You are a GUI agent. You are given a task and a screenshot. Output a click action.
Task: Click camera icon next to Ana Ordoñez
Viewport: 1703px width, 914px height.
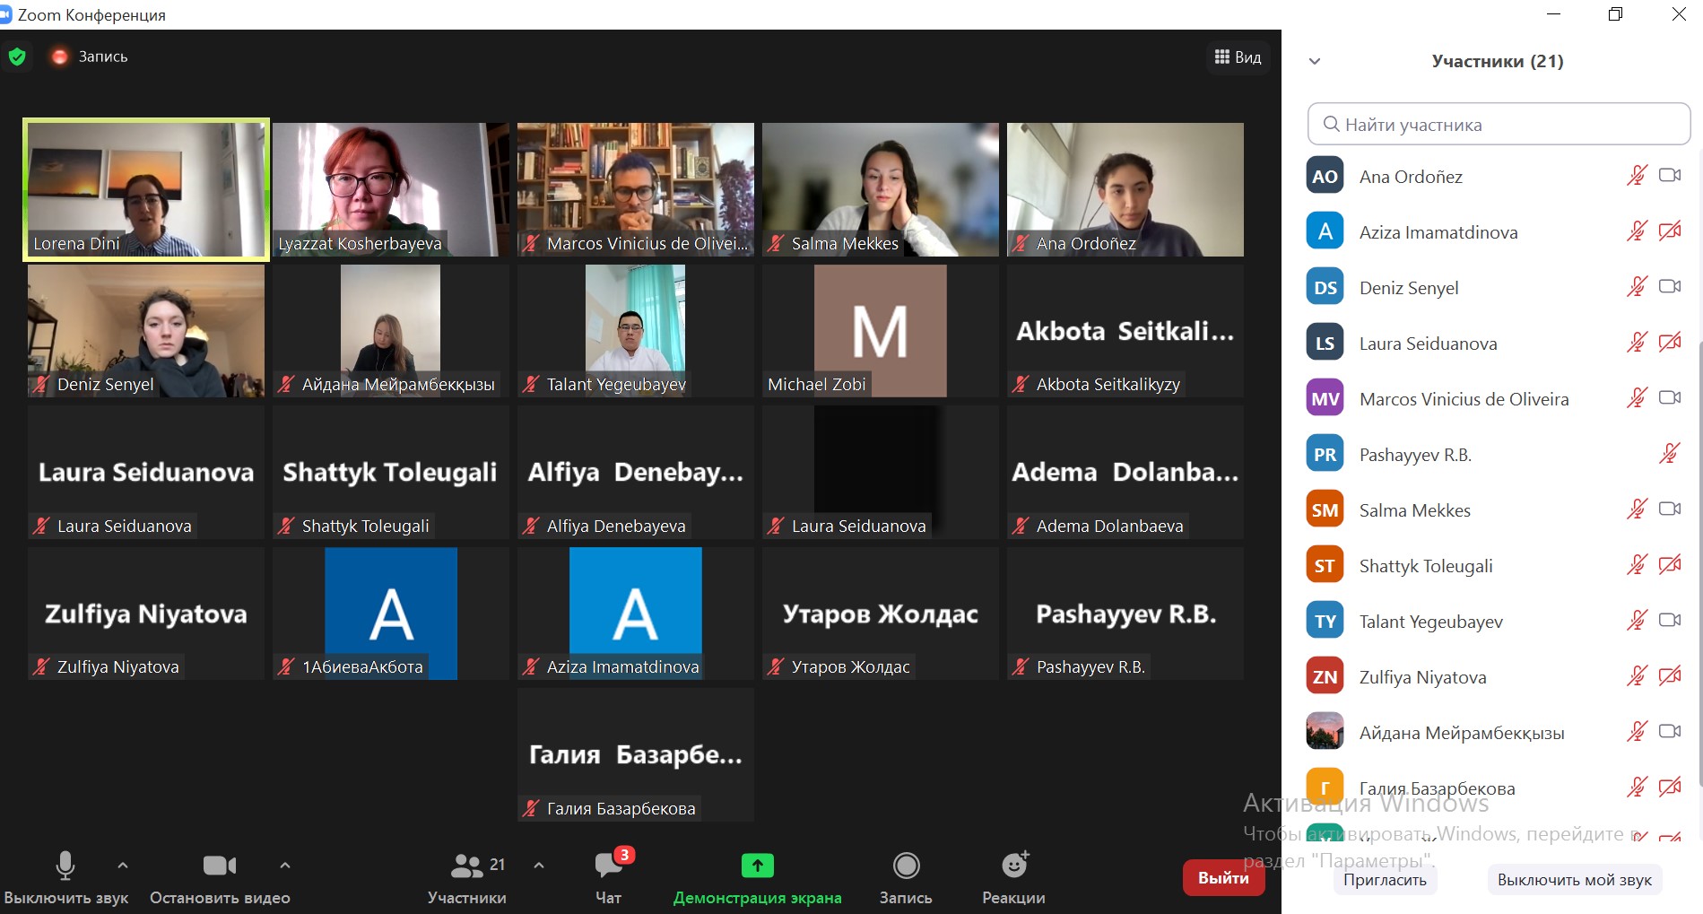(x=1669, y=176)
